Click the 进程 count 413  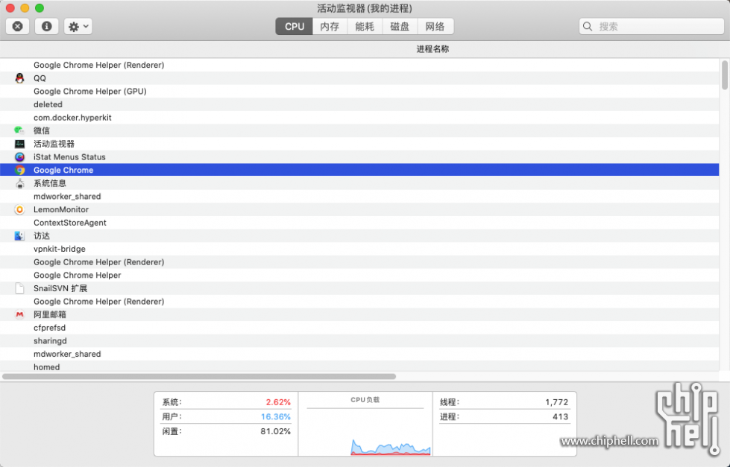[561, 417]
